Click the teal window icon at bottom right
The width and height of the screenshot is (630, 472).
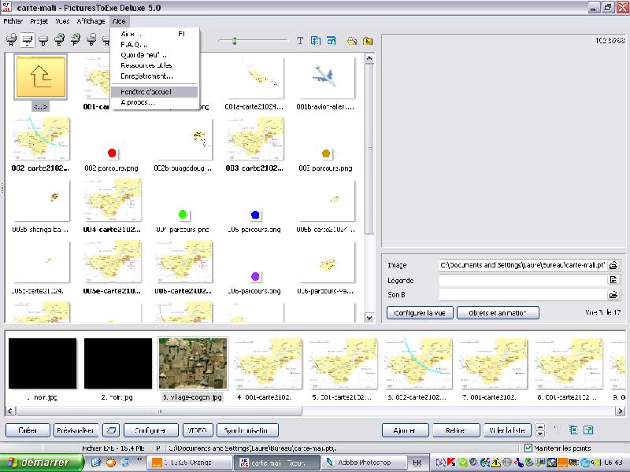pos(588,430)
